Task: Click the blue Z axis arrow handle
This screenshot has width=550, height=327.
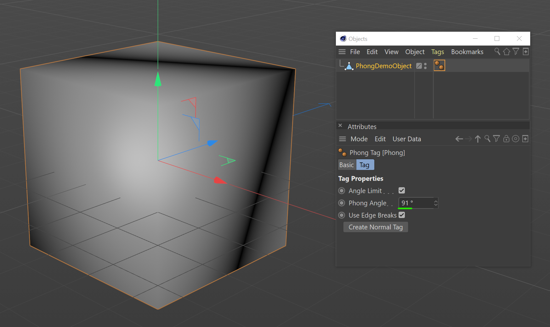Action: coord(212,143)
